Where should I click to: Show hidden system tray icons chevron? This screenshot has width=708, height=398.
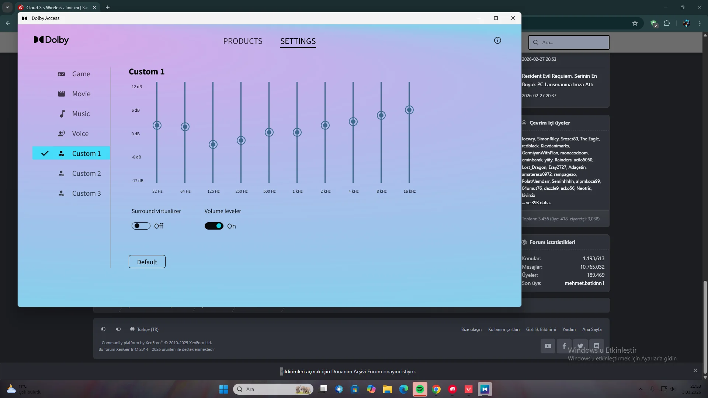[640, 389]
